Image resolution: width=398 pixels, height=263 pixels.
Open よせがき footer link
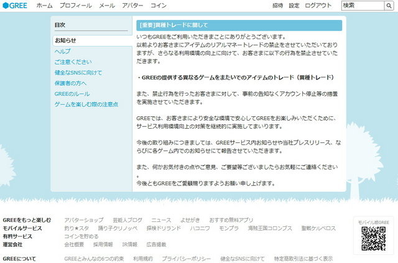coord(190,220)
